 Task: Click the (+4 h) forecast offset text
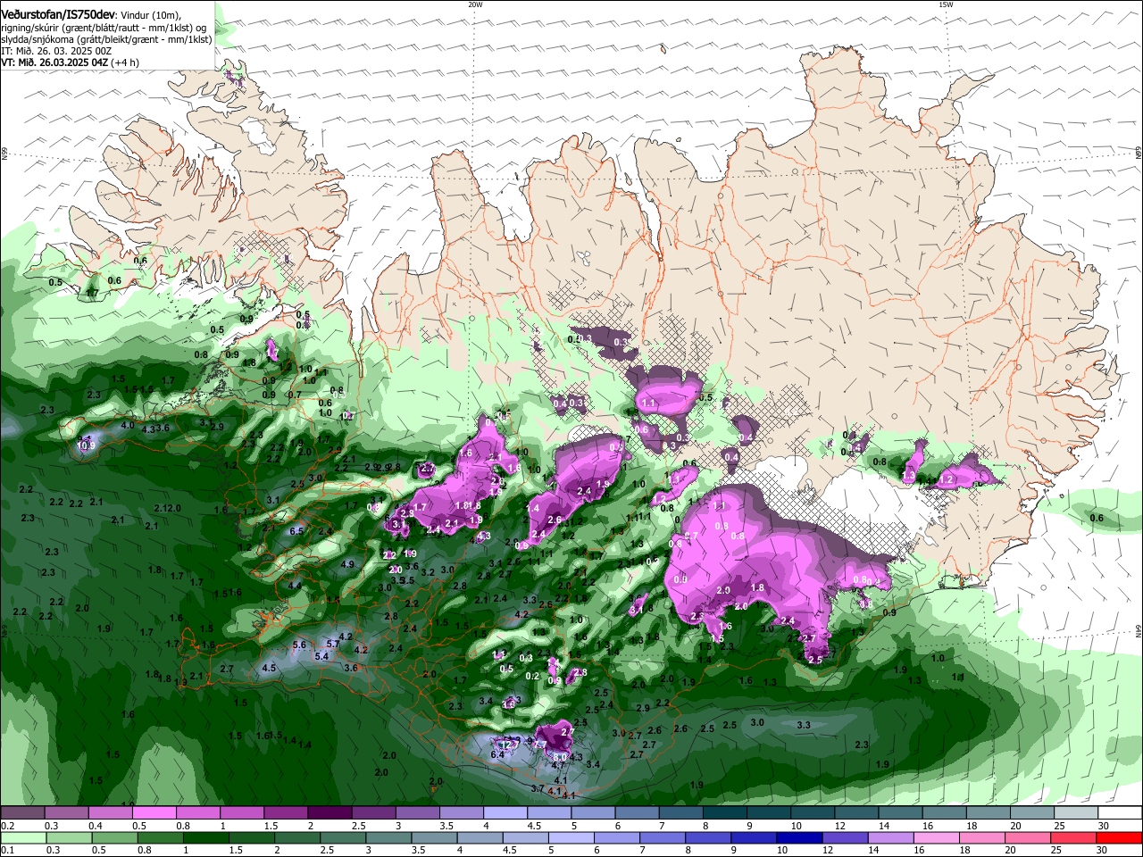pyautogui.click(x=126, y=62)
